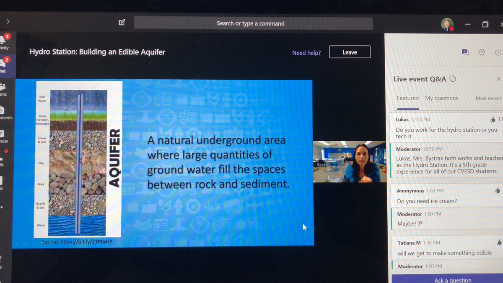
Task: Toggle the Q&A panel icon
Action: coord(465,52)
